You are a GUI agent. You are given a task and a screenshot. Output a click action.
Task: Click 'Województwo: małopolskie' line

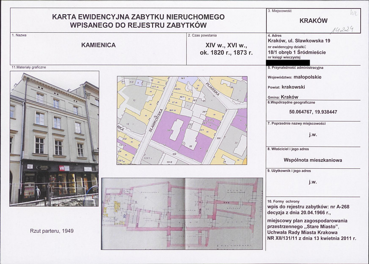point(295,77)
